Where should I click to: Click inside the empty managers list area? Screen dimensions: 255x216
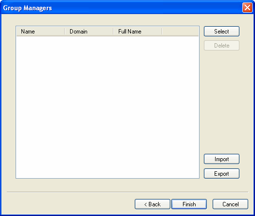108,107
